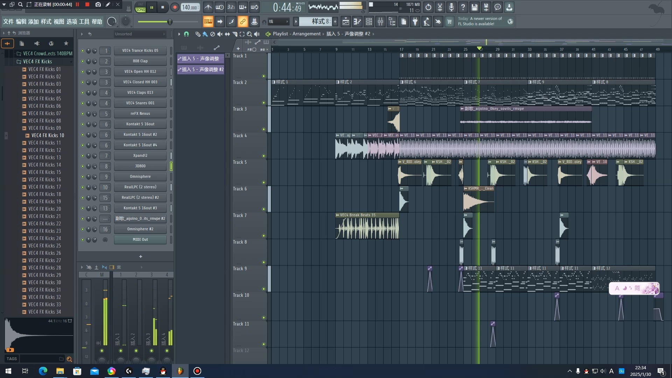This screenshot has height=378, width=672.
Task: Click the metronome icon in toolbar
Action: pyautogui.click(x=208, y=7)
